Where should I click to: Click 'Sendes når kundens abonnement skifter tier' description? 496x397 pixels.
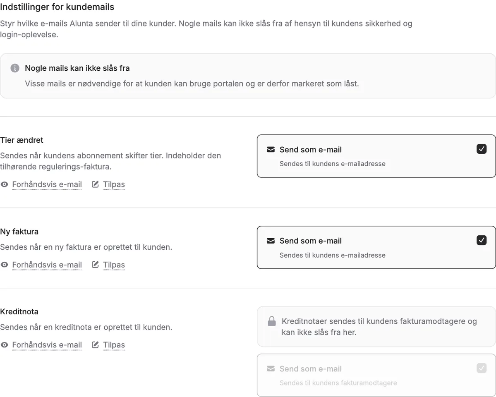pyautogui.click(x=110, y=161)
